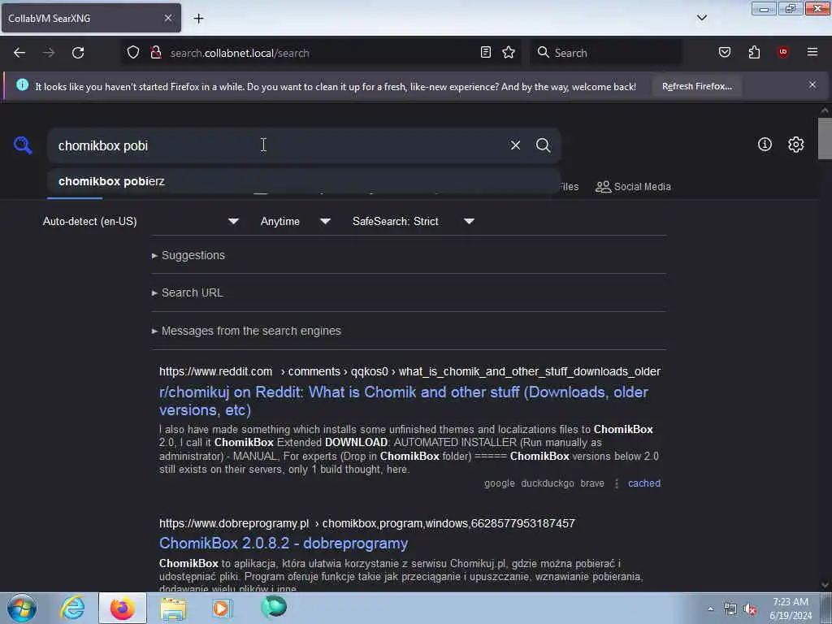The width and height of the screenshot is (832, 624).
Task: Open taskbar clock 7:23 AM
Action: (x=791, y=609)
